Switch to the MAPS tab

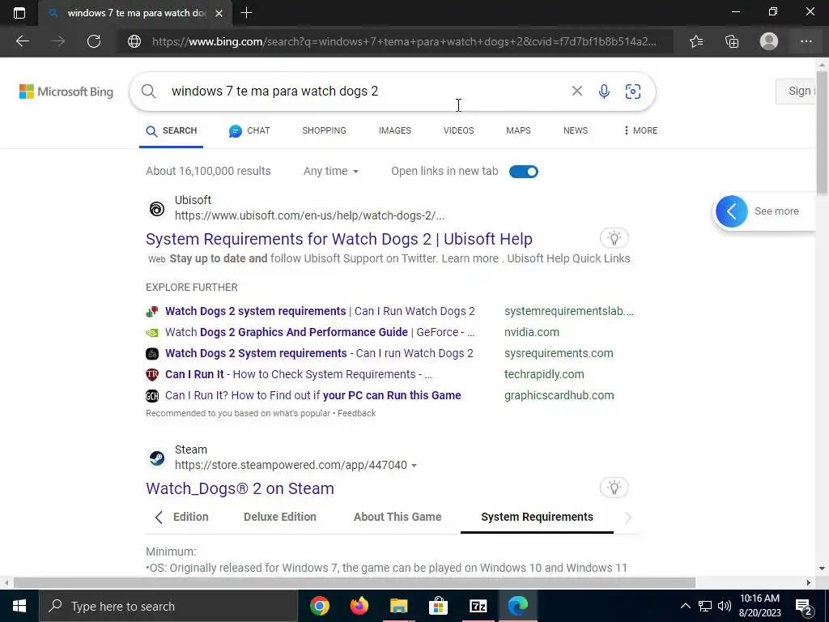(518, 130)
